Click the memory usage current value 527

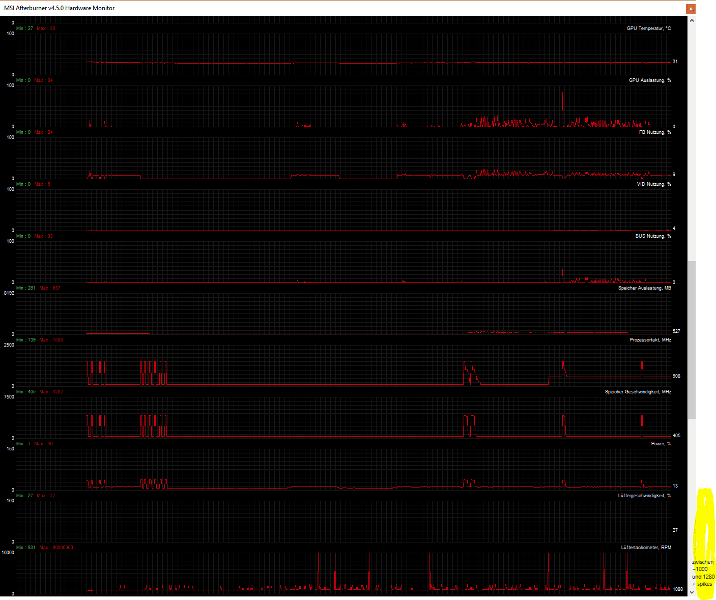pyautogui.click(x=676, y=331)
